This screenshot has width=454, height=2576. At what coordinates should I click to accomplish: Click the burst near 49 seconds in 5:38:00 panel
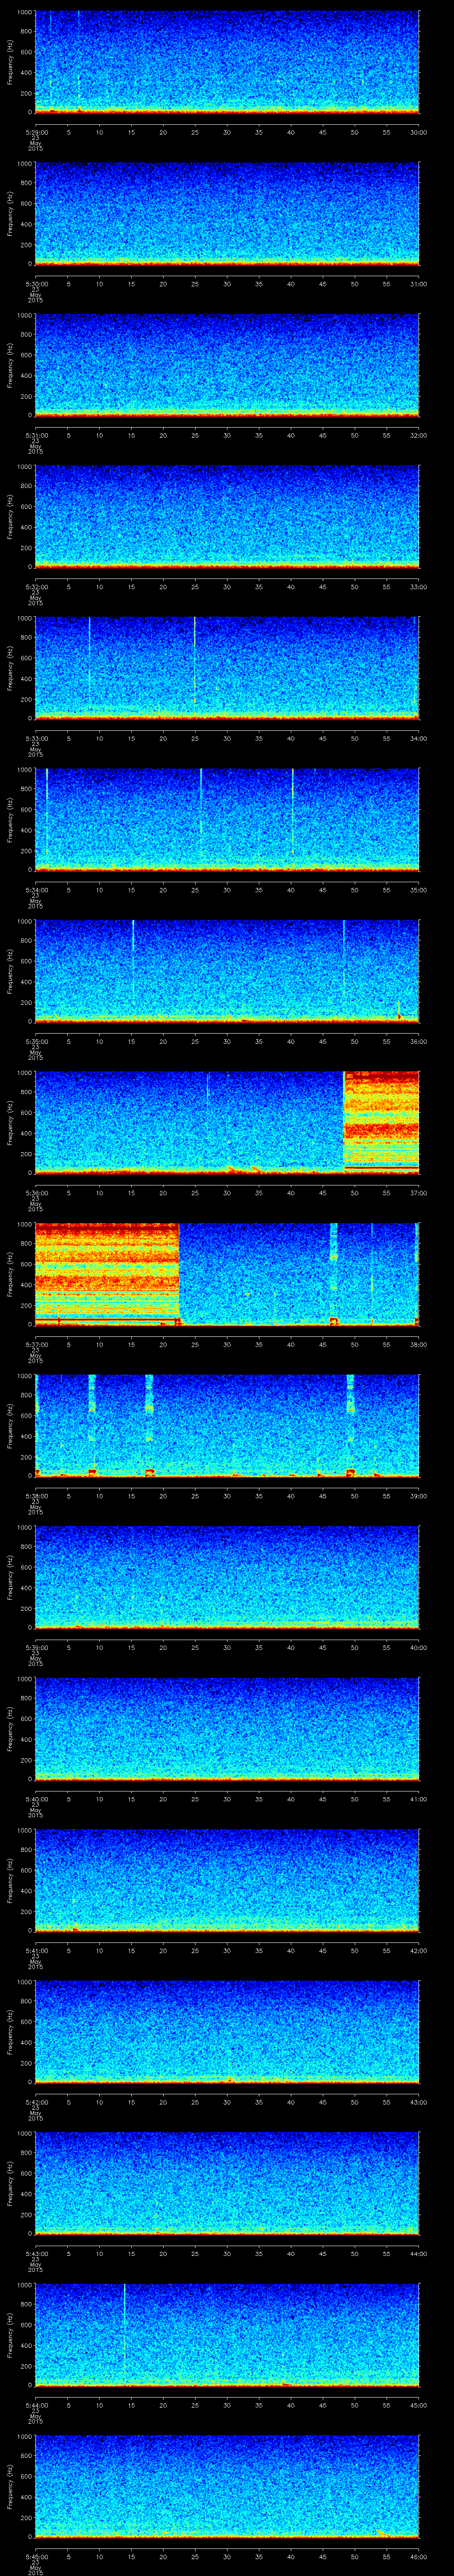(350, 1425)
